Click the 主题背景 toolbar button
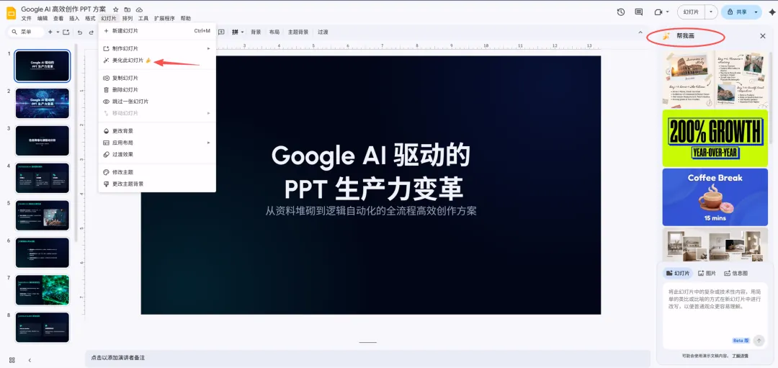778x368 pixels. pyautogui.click(x=298, y=32)
